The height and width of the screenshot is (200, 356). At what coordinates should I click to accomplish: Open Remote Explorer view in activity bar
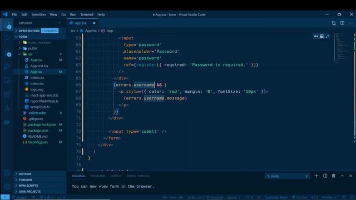7,80
